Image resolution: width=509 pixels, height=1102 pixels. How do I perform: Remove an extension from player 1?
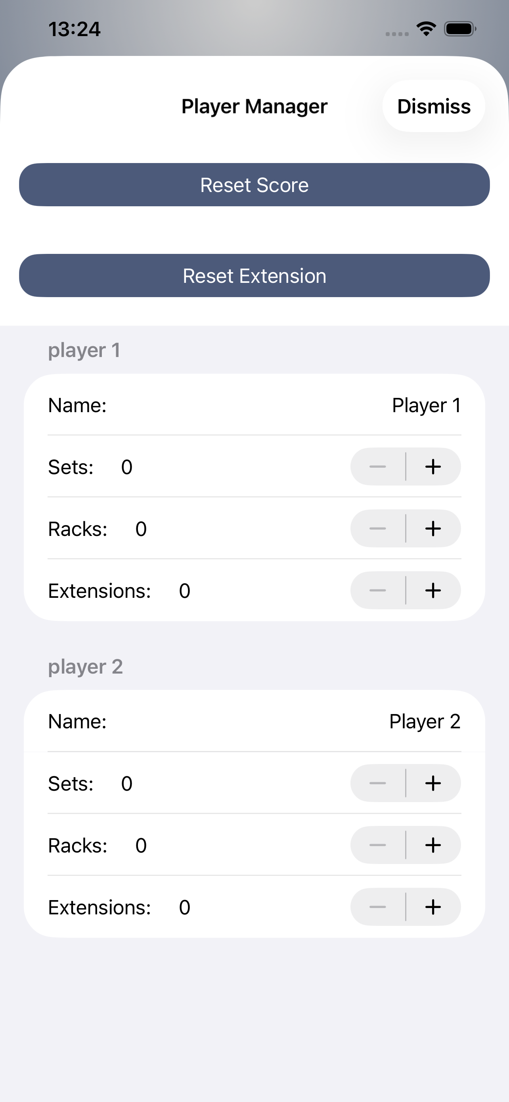coord(378,590)
